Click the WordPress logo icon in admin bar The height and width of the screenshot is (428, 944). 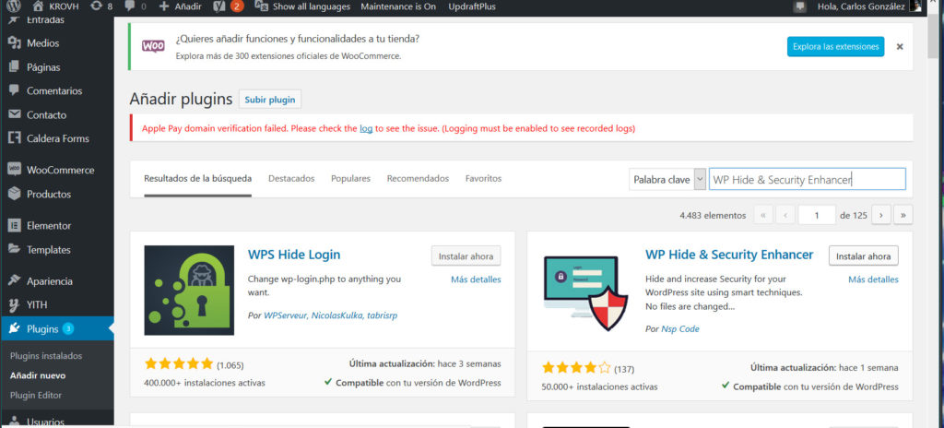[x=13, y=6]
